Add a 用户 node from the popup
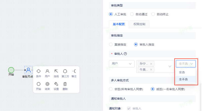 47,71
